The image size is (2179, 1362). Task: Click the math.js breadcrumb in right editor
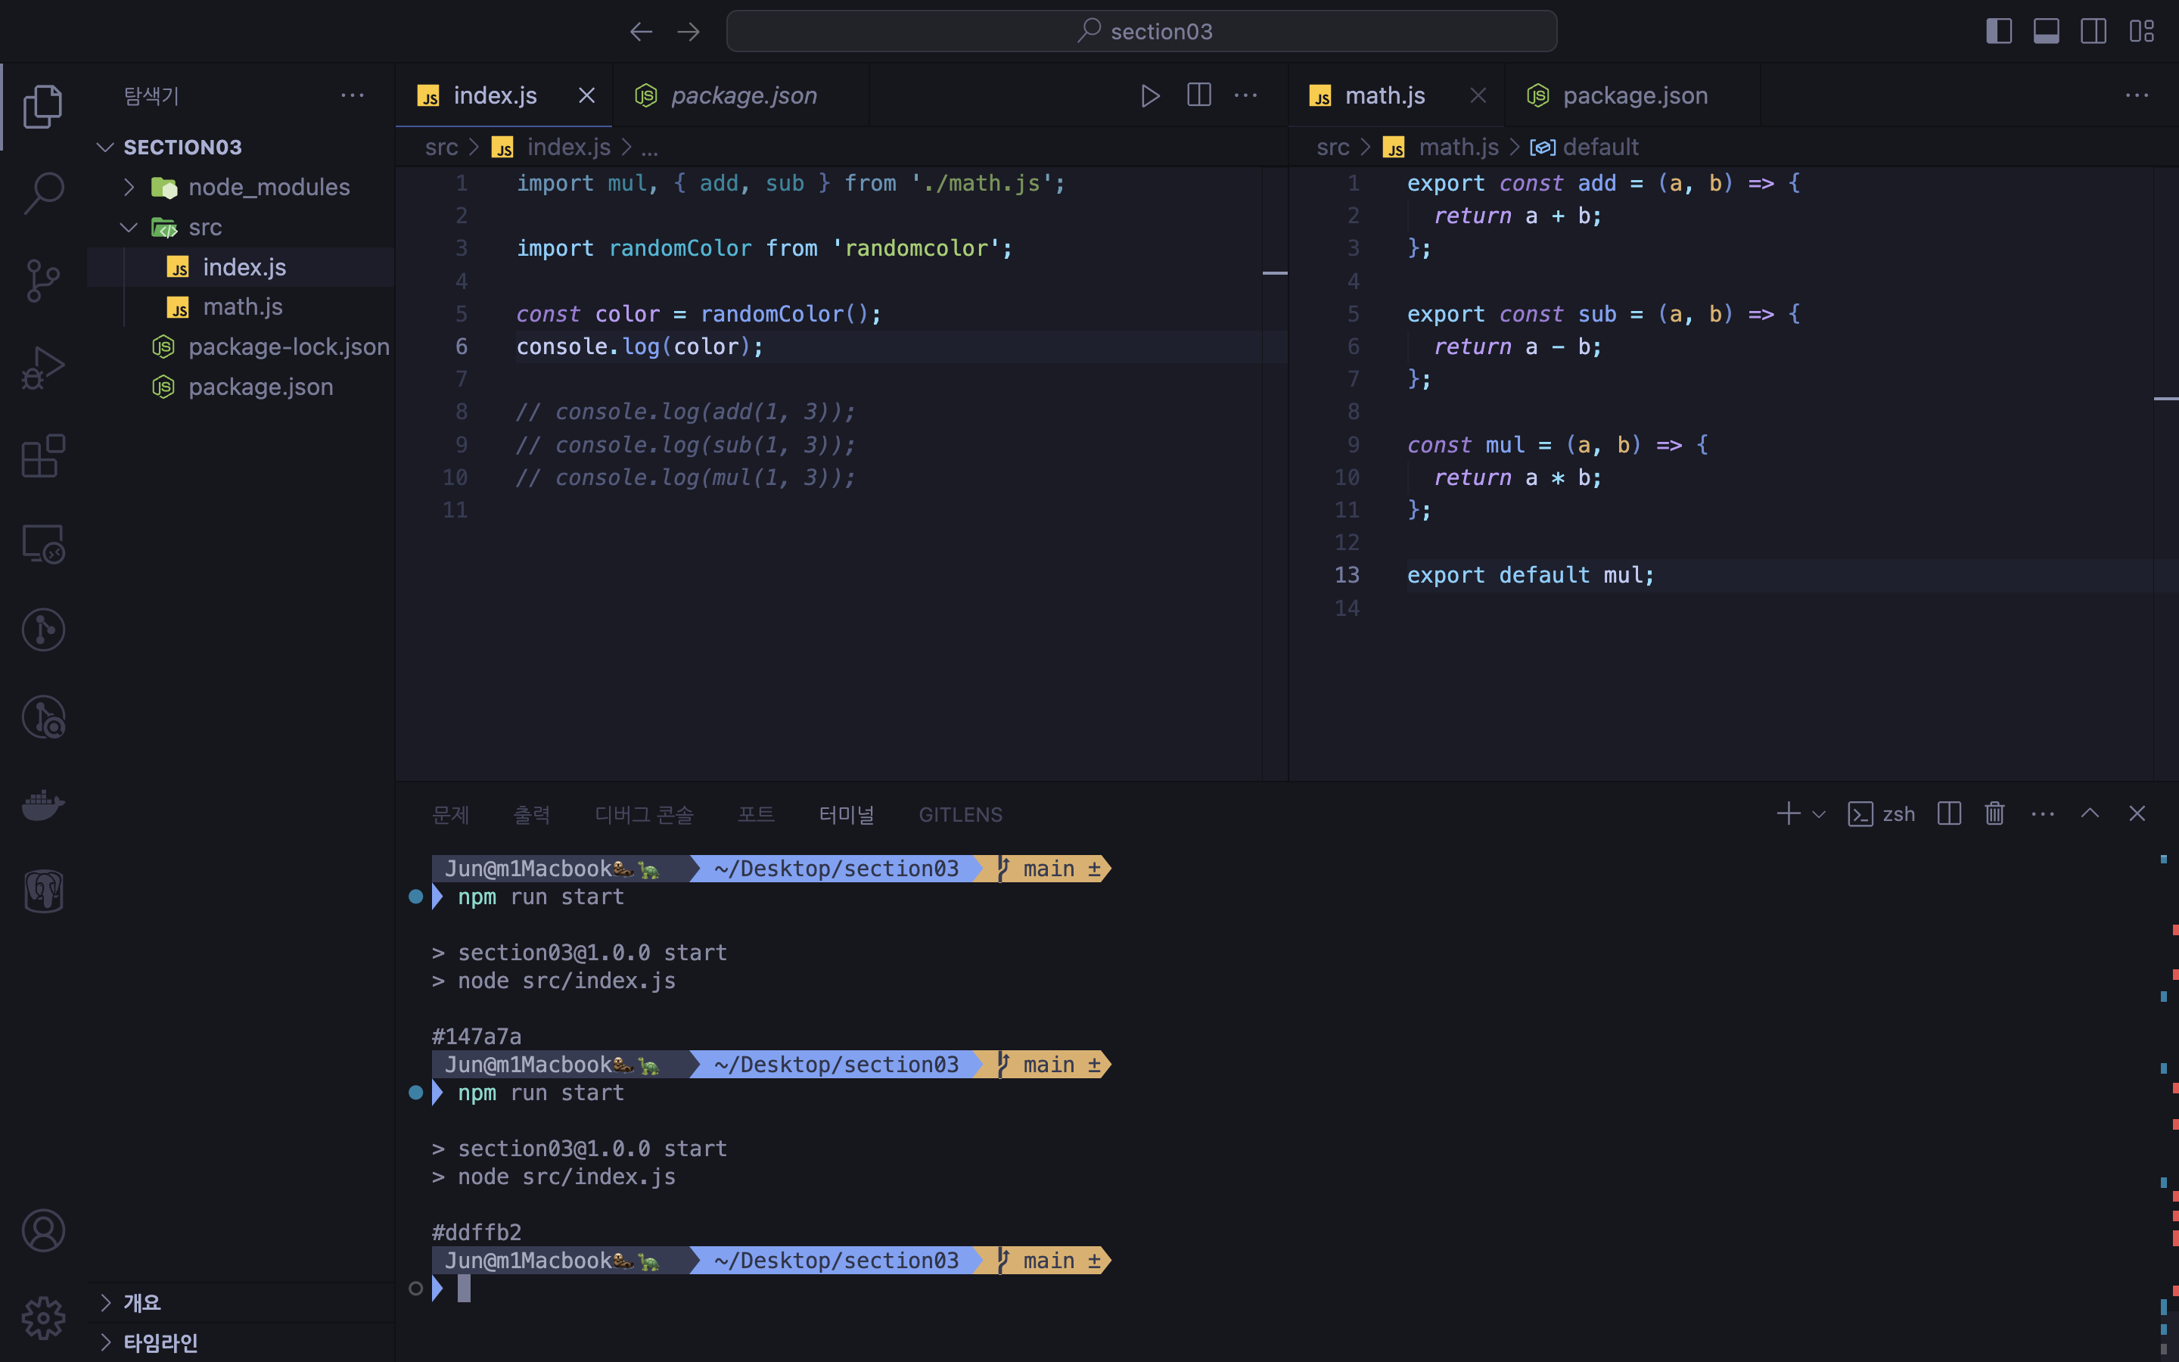click(1458, 147)
